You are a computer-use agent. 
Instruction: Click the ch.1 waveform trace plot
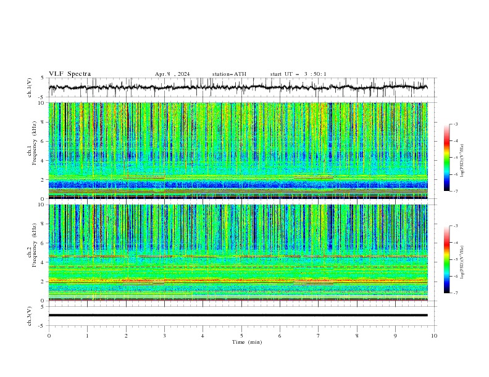pos(238,87)
